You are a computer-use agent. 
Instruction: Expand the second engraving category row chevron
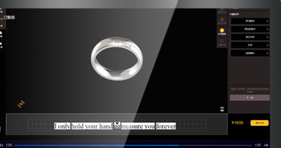point(267,29)
